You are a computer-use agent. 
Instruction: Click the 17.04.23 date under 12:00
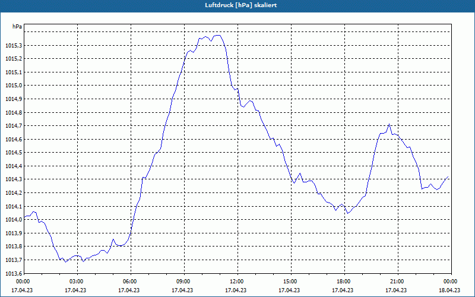236,290
